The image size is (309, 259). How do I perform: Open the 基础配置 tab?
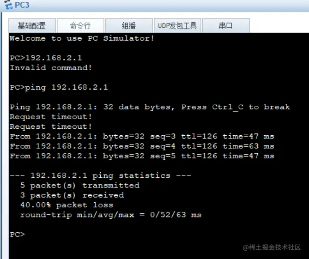(x=32, y=25)
